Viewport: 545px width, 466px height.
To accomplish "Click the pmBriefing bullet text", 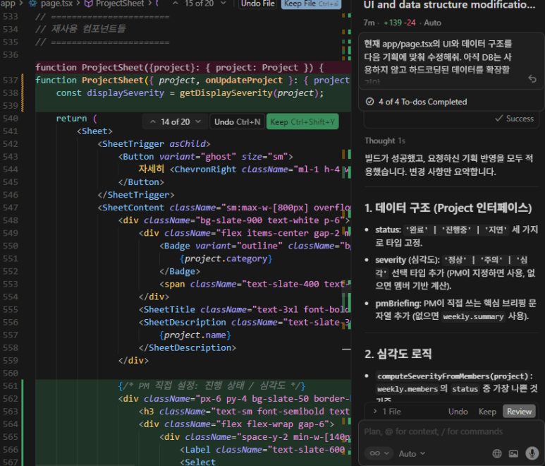I will 455,310.
